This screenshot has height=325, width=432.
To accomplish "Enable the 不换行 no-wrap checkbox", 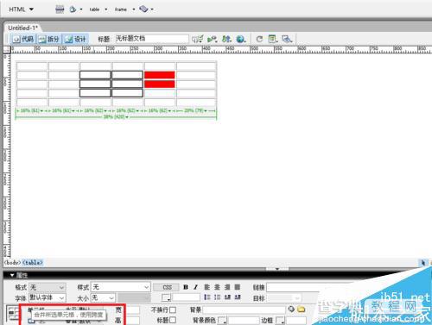I will (173, 309).
